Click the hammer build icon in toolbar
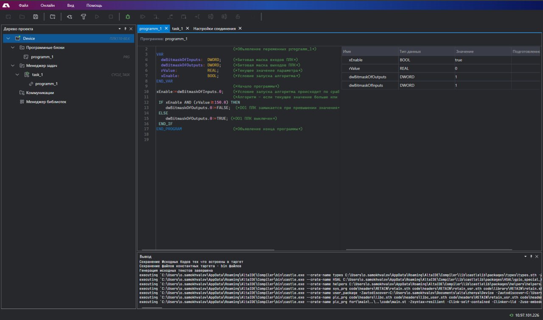 pyautogui.click(x=83, y=17)
